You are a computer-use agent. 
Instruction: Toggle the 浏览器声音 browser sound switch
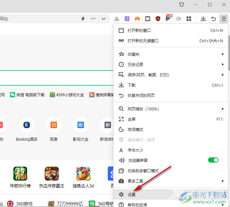pos(213,160)
